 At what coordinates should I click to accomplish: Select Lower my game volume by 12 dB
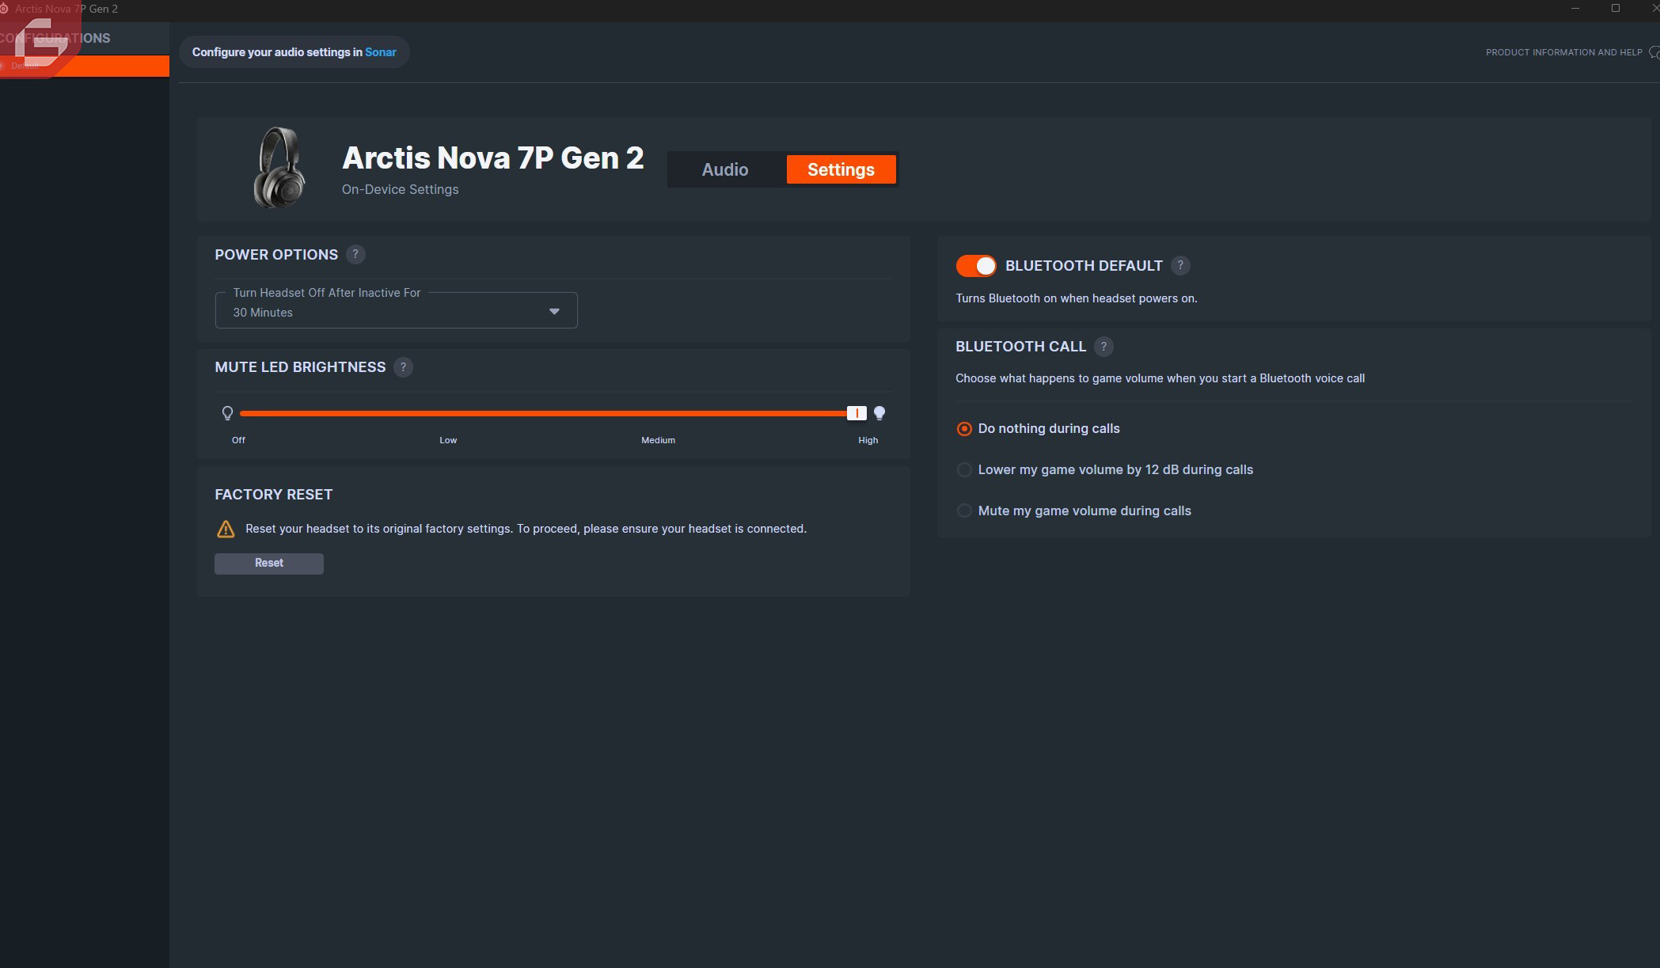coord(964,470)
